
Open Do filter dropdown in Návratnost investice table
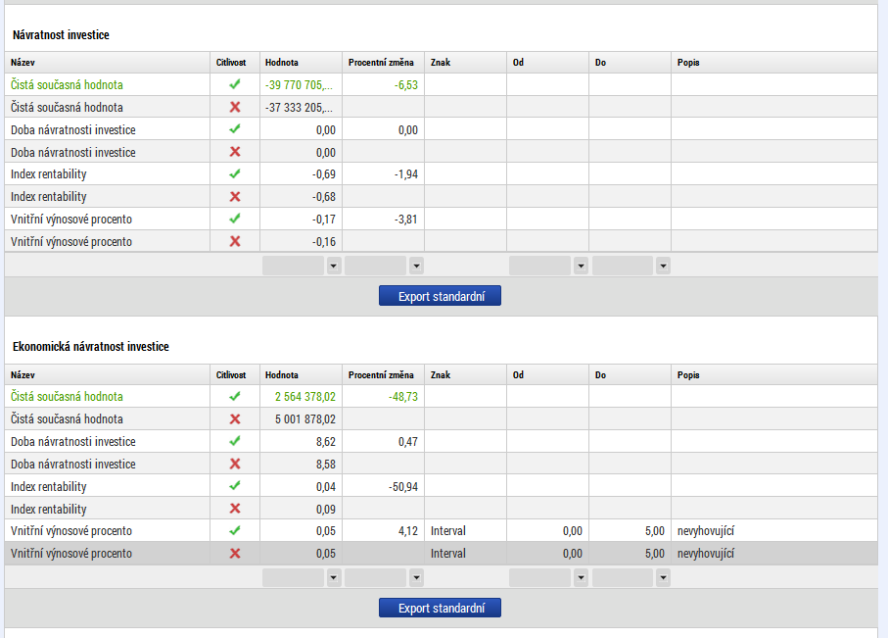[663, 266]
